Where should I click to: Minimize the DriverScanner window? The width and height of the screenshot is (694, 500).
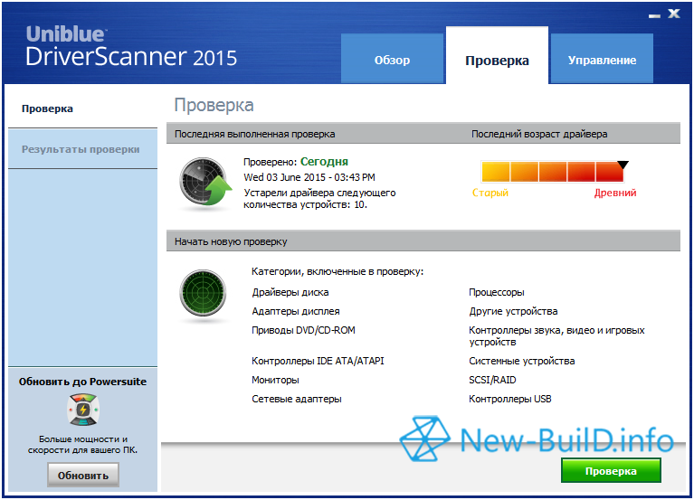click(654, 15)
